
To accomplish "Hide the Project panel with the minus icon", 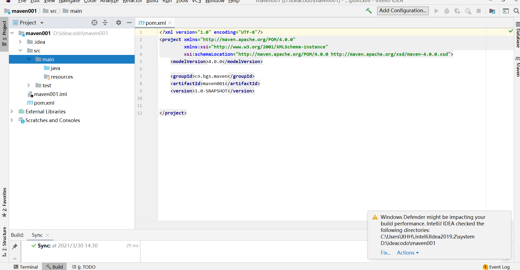I will click(129, 23).
